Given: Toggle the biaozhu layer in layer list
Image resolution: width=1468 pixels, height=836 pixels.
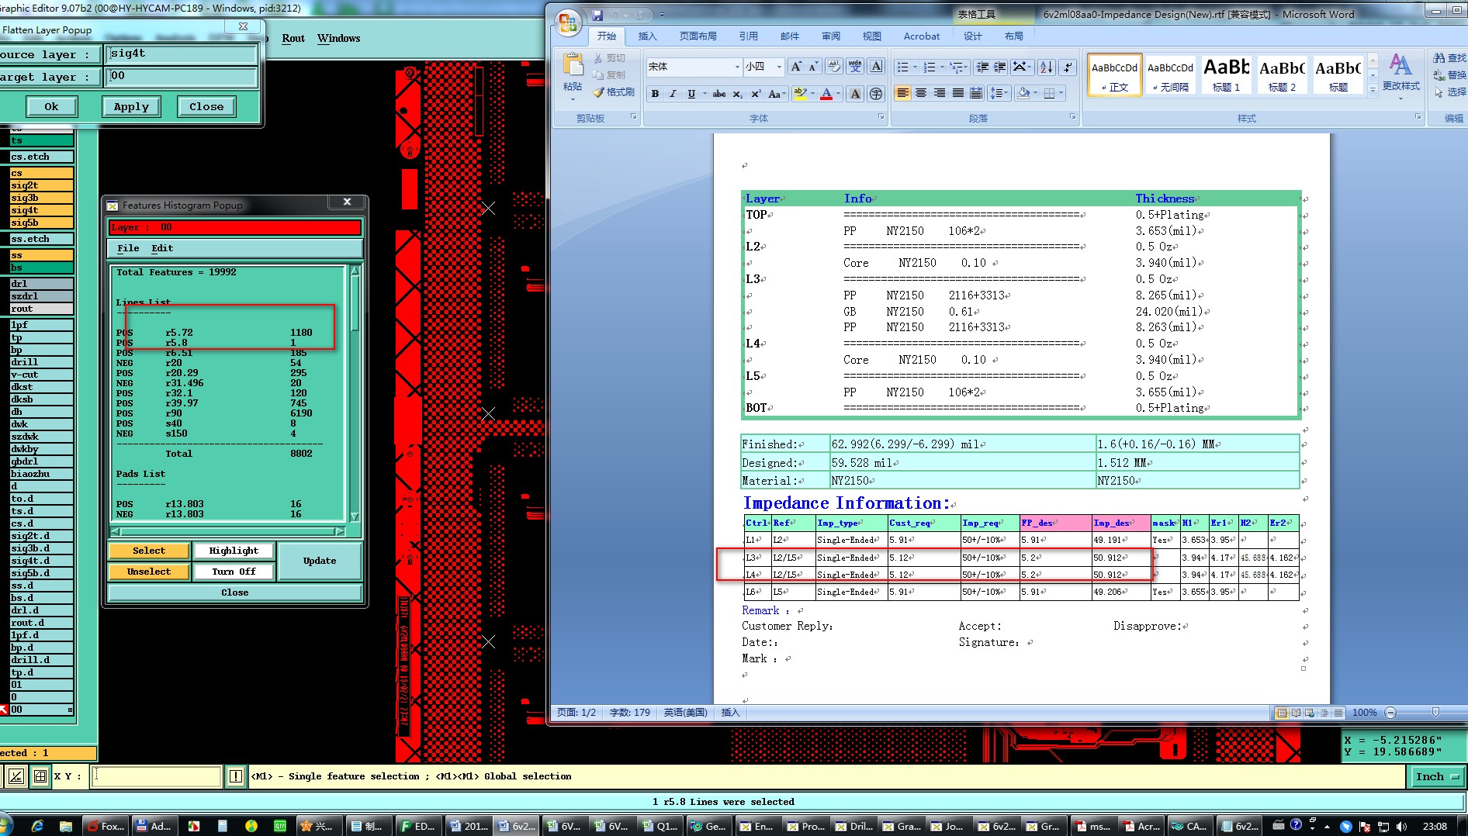Looking at the screenshot, I should pos(42,474).
